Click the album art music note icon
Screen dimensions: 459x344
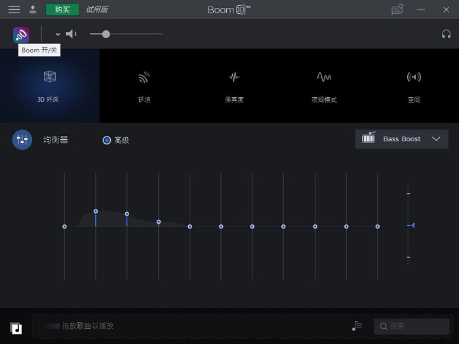[x=16, y=328]
